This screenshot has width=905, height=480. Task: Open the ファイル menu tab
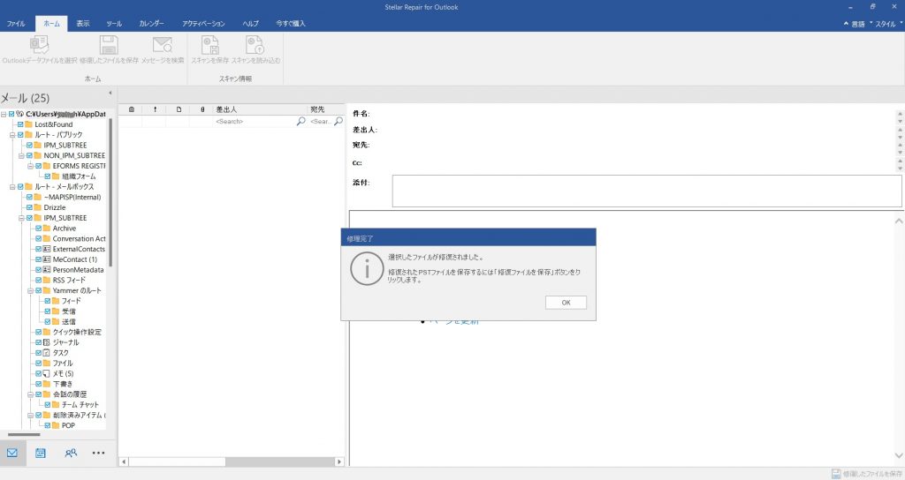pos(16,24)
